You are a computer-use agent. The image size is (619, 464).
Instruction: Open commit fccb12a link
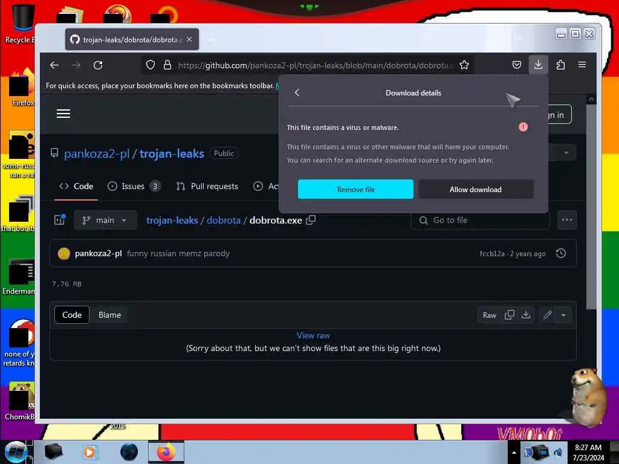pyautogui.click(x=492, y=254)
